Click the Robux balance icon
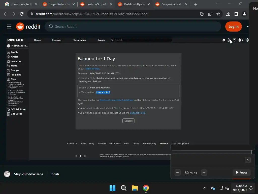Screen dimensions: 258x194 pyautogui.click(x=240, y=40)
